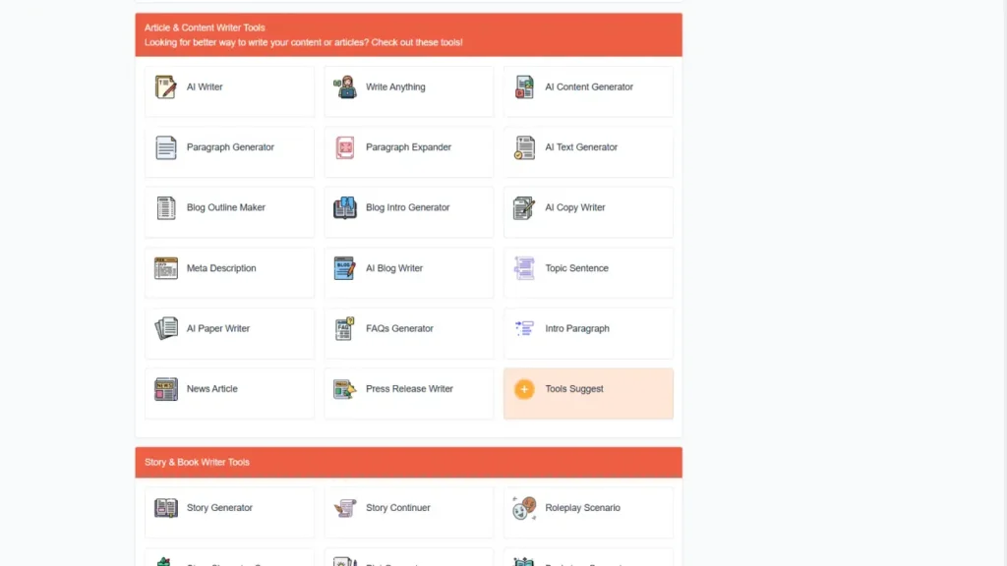The width and height of the screenshot is (1007, 566).
Task: Open AI Paper Writer
Action: 229,333
